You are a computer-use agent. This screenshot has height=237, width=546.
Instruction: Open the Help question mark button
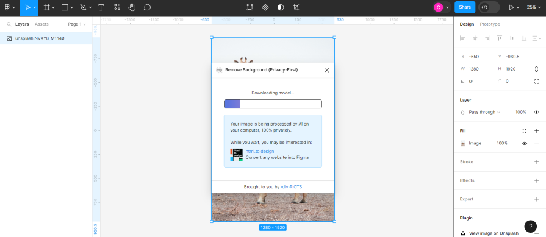(x=530, y=226)
